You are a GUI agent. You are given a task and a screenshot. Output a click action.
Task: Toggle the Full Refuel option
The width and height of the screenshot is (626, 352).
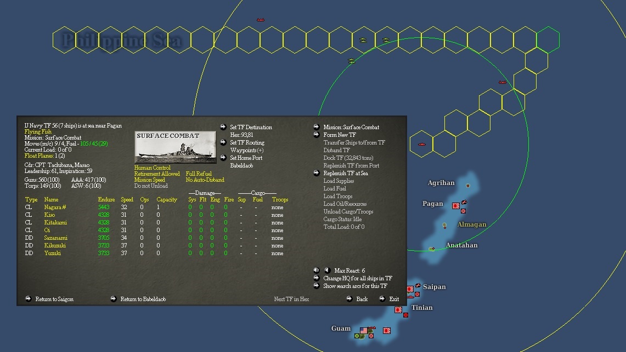(199, 174)
